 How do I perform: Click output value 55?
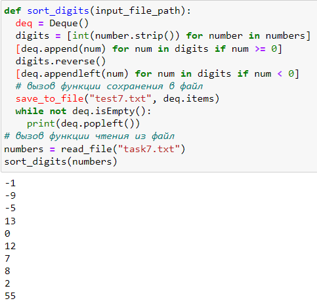point(10,296)
